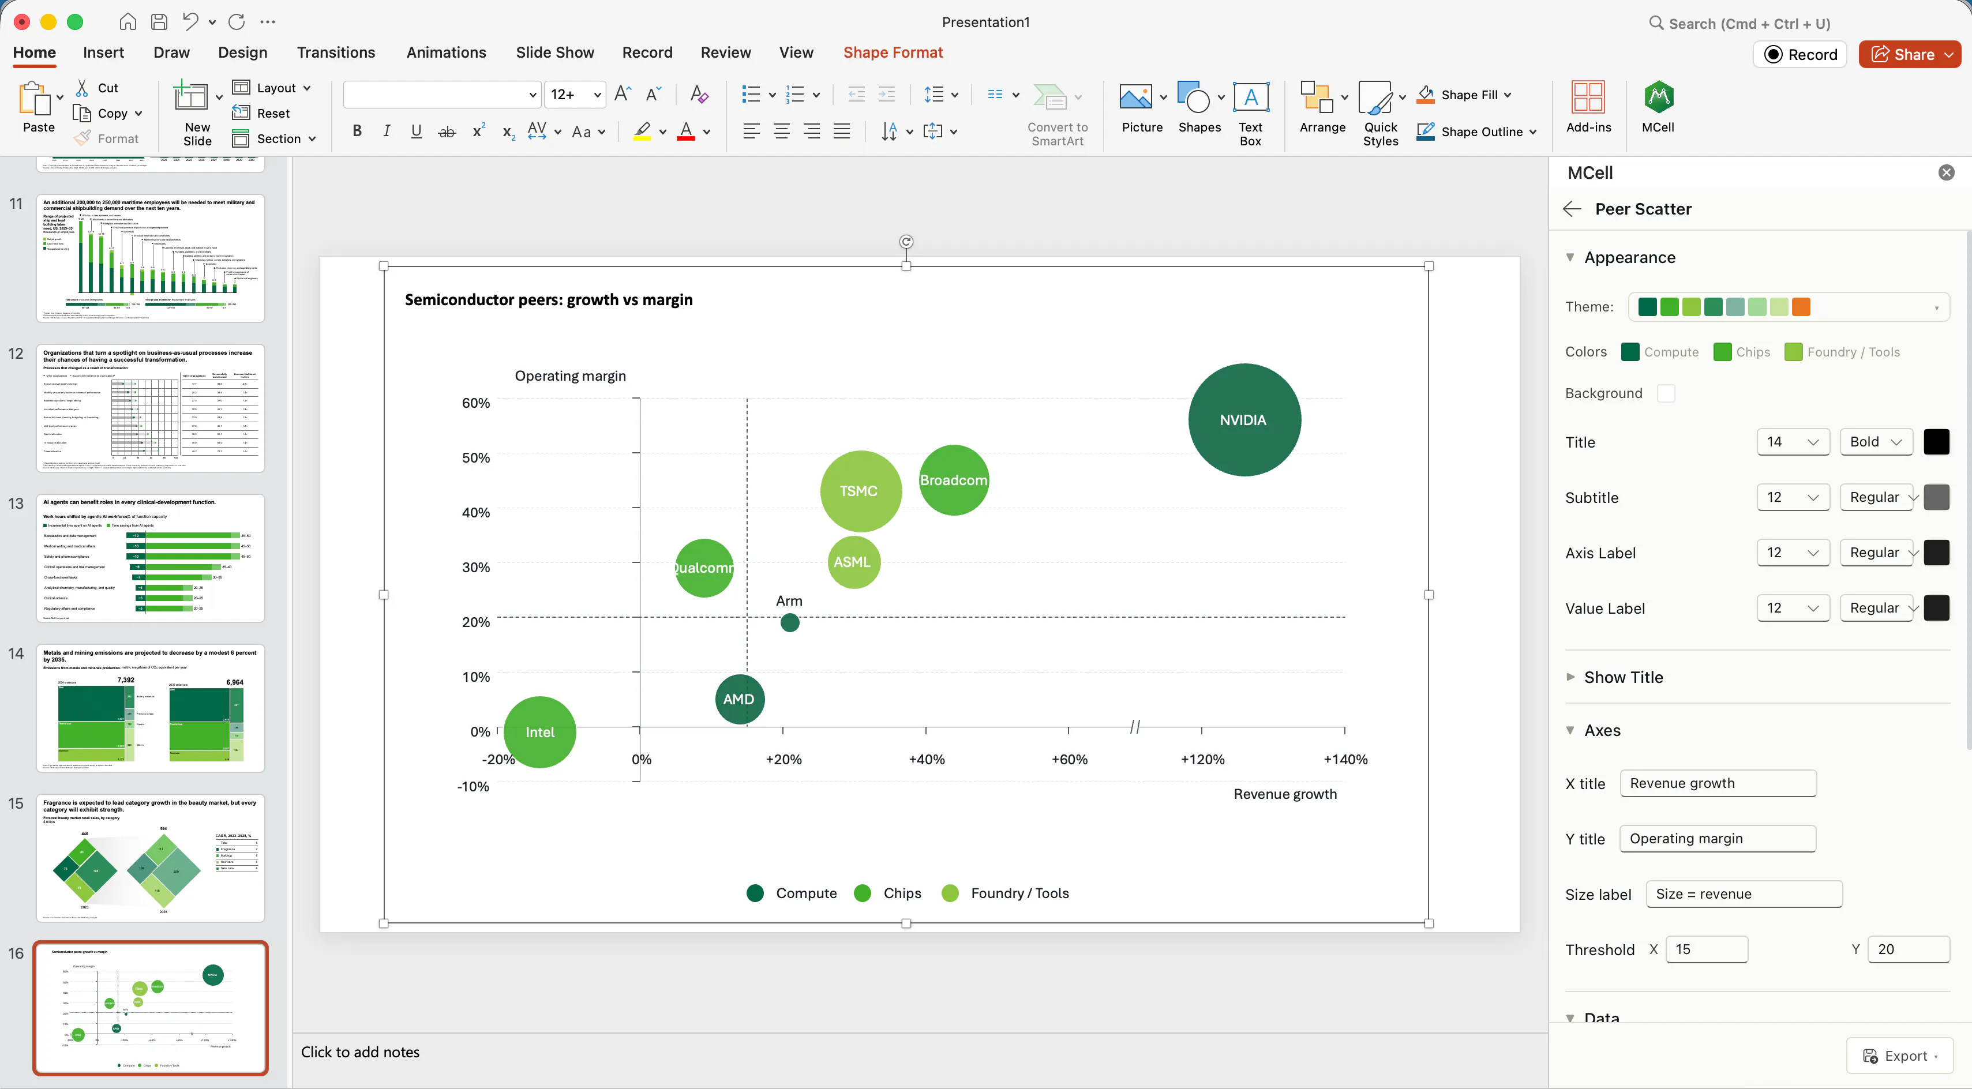Screen dimensions: 1972x1089
Task: Toggle Underline text formatting
Action: [417, 131]
